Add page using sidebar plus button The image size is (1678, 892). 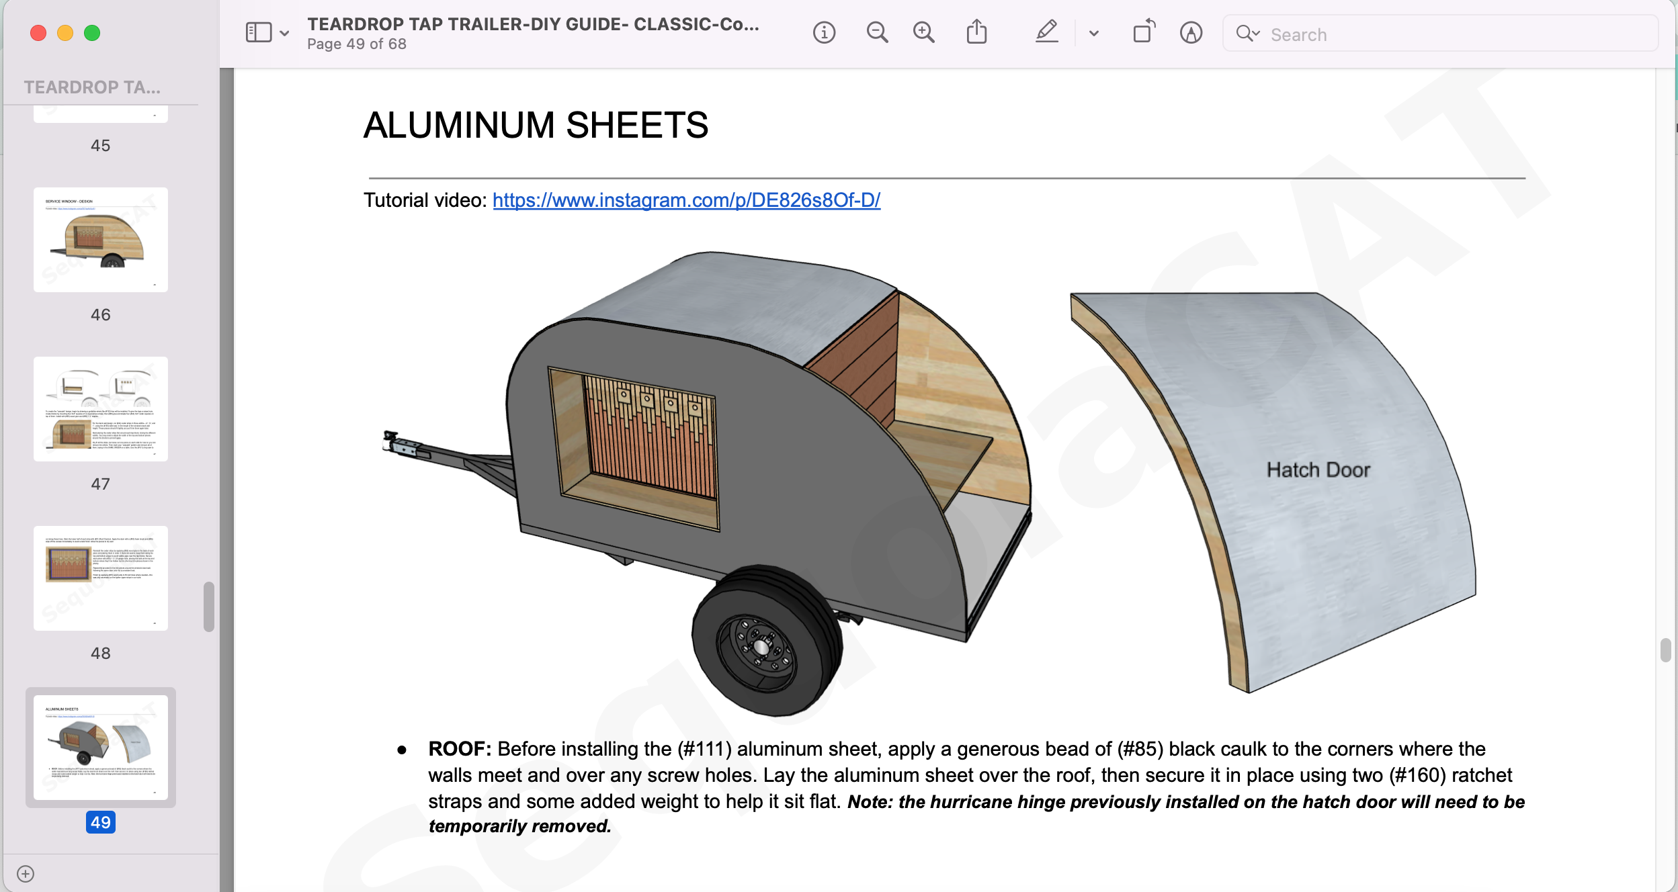coord(26,873)
